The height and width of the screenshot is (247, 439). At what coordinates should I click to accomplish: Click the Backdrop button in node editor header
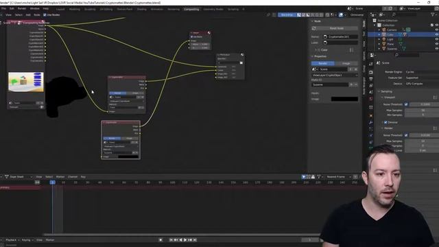(x=287, y=15)
